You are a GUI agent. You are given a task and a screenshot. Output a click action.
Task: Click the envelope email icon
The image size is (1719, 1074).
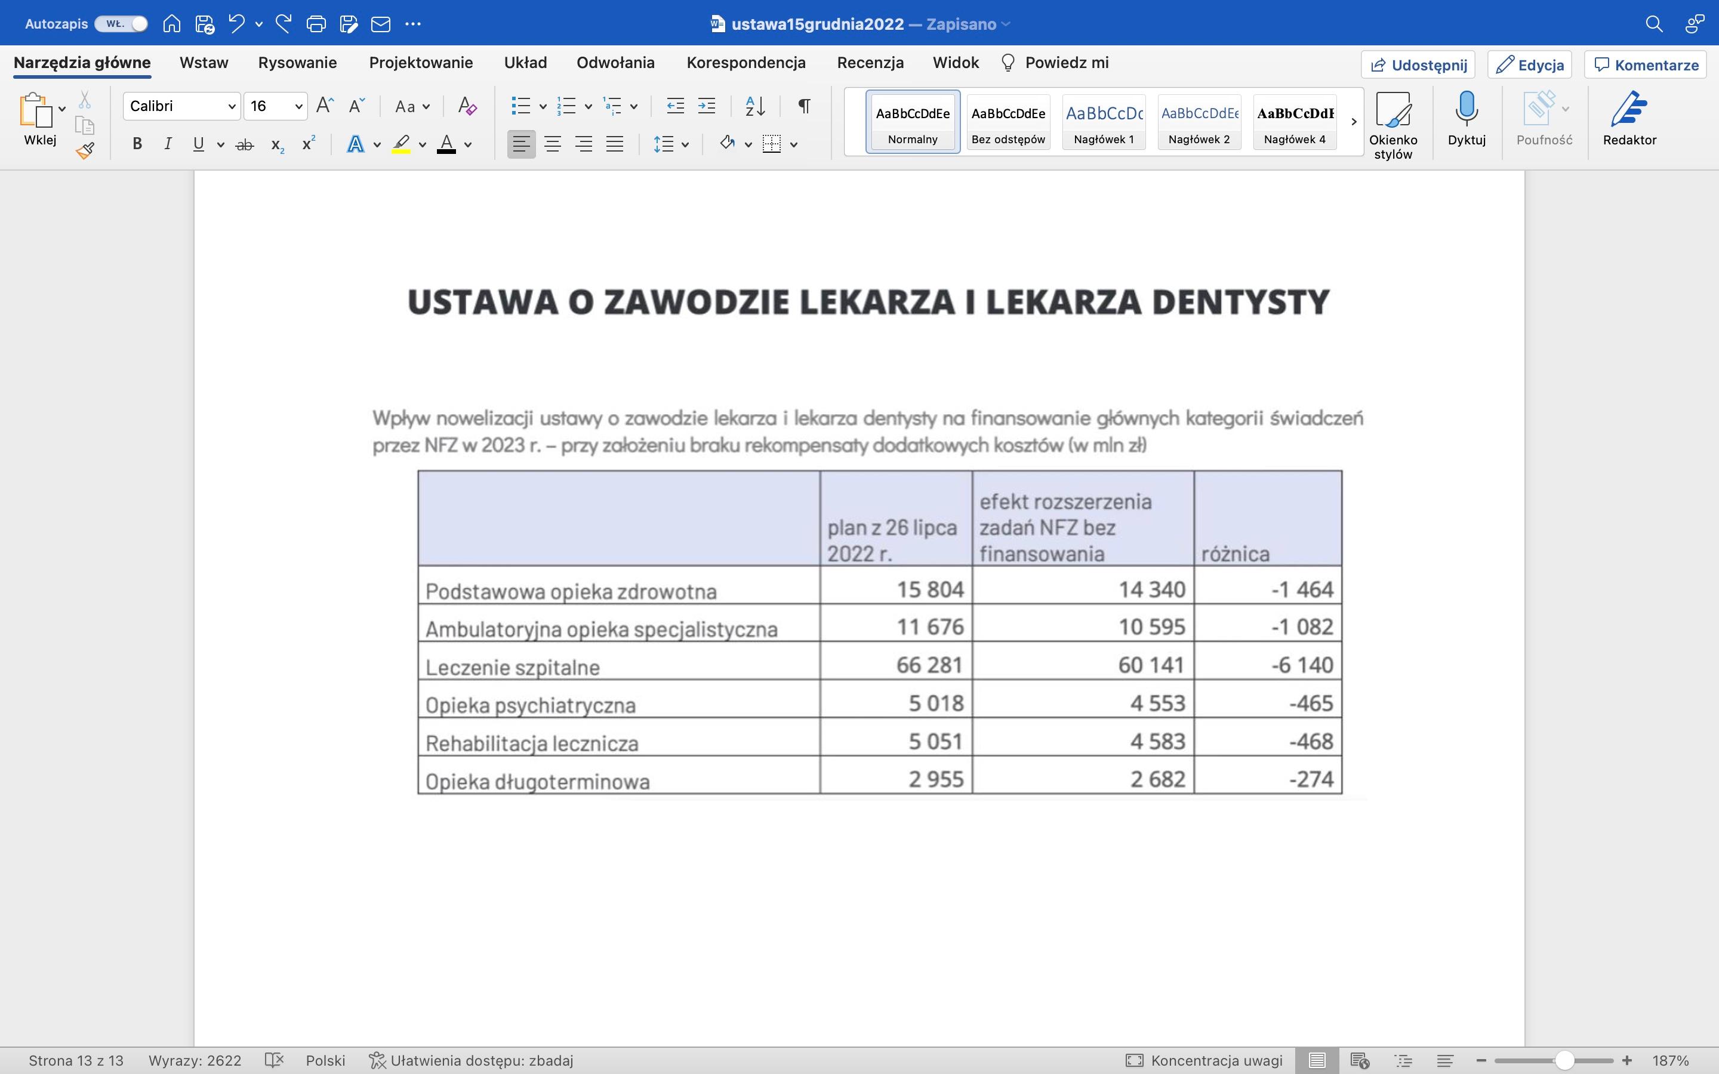(381, 24)
